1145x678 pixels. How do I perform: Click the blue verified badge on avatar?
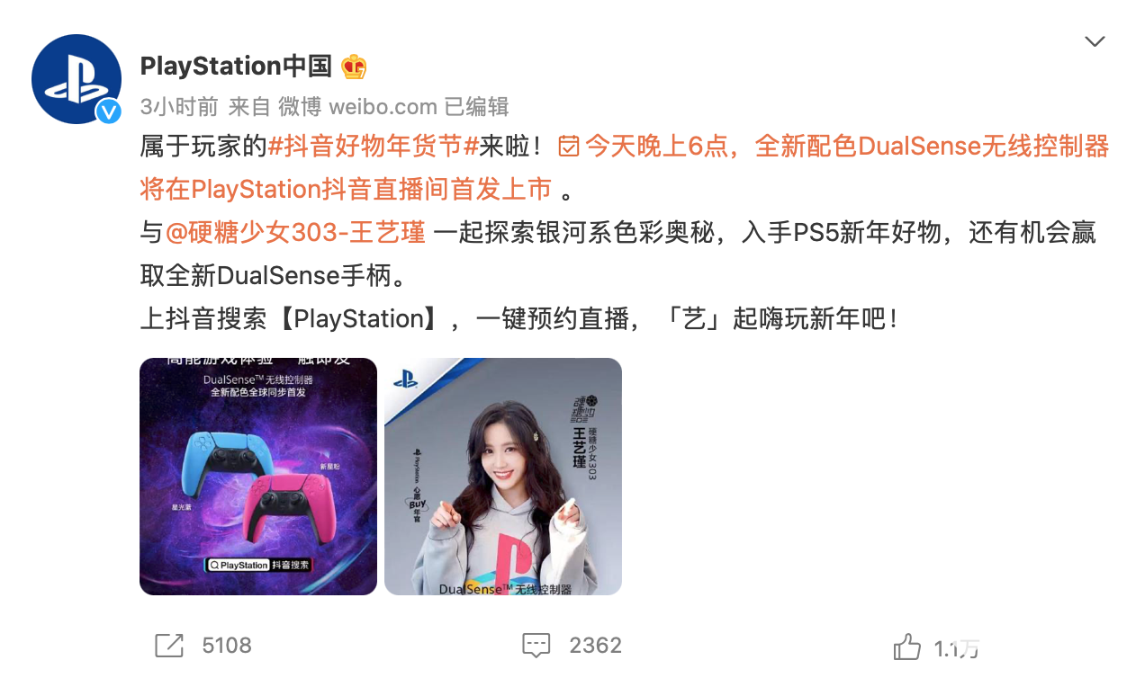pos(109,112)
